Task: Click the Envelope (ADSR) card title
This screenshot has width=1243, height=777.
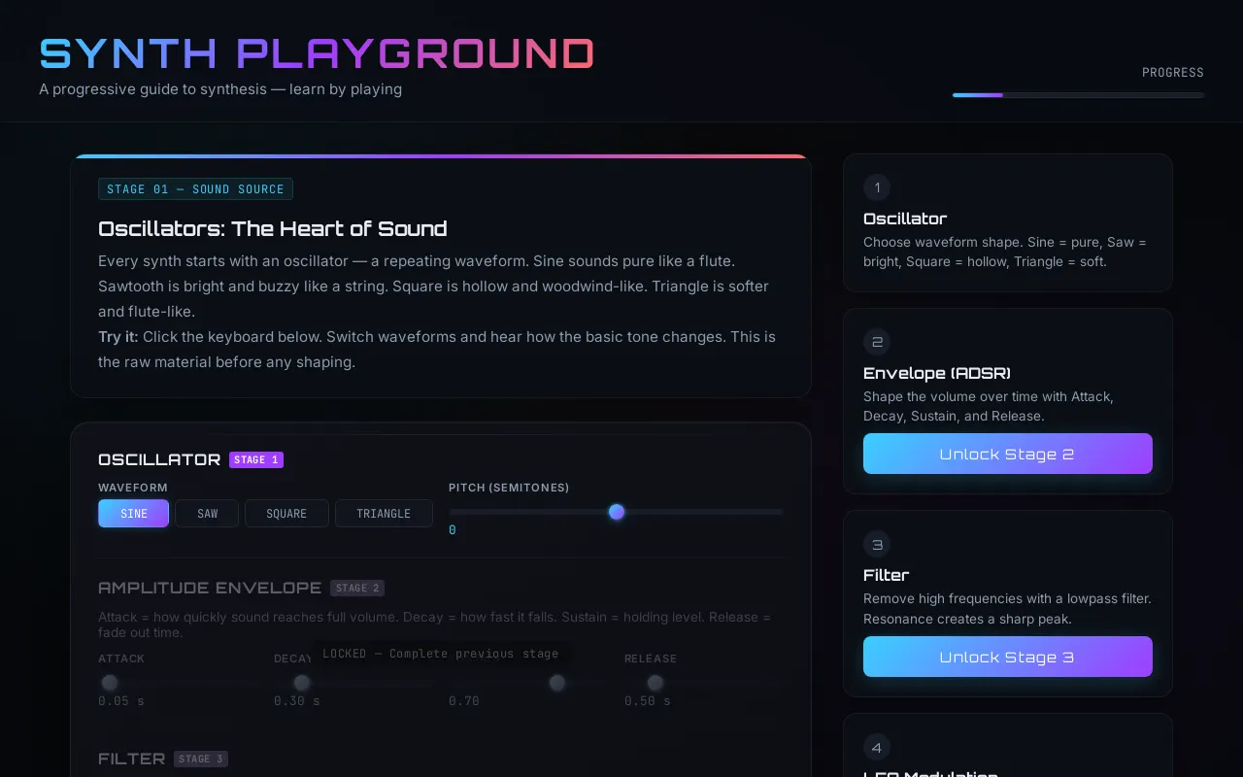Action: (937, 373)
